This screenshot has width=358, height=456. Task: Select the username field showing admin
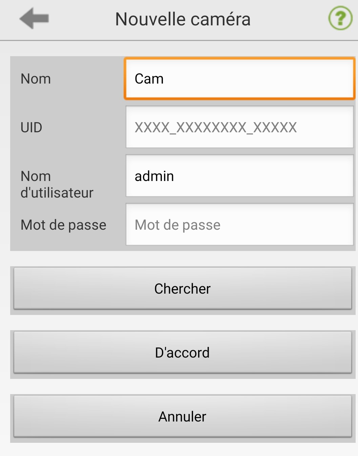click(239, 176)
